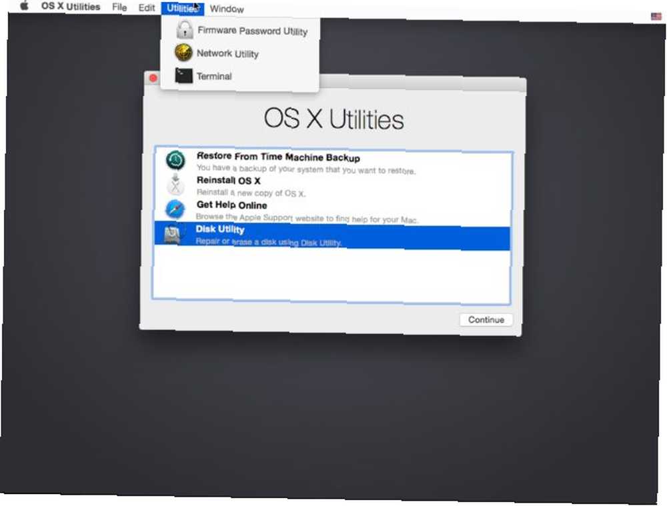Click the 'You have a backup of your system' description
667x506 pixels.
pyautogui.click(x=306, y=169)
